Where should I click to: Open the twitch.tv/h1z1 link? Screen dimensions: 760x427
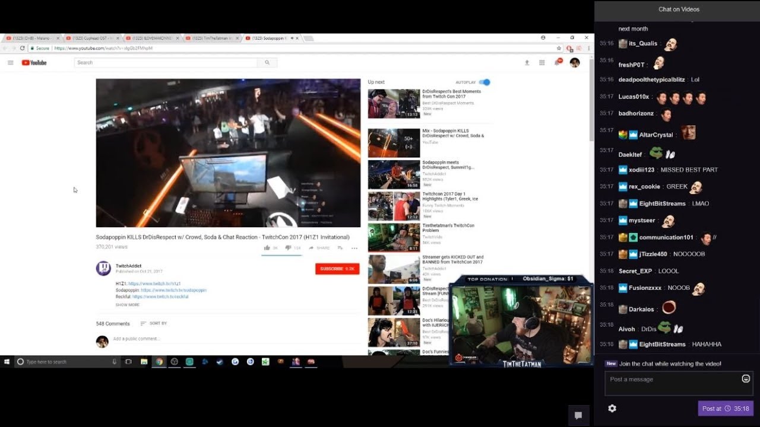pos(154,283)
